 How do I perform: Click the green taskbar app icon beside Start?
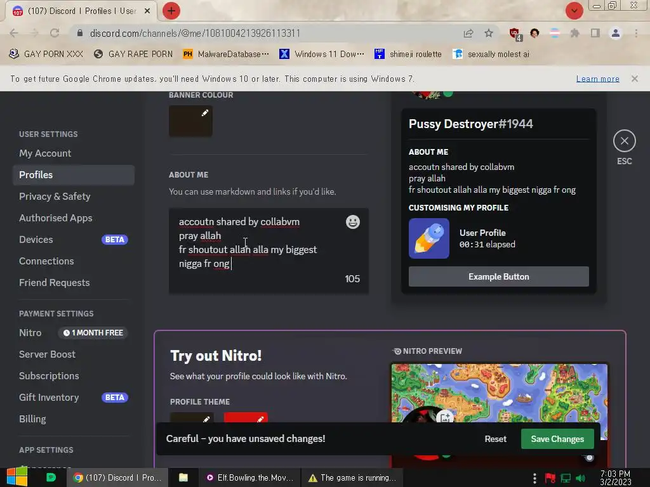51,477
